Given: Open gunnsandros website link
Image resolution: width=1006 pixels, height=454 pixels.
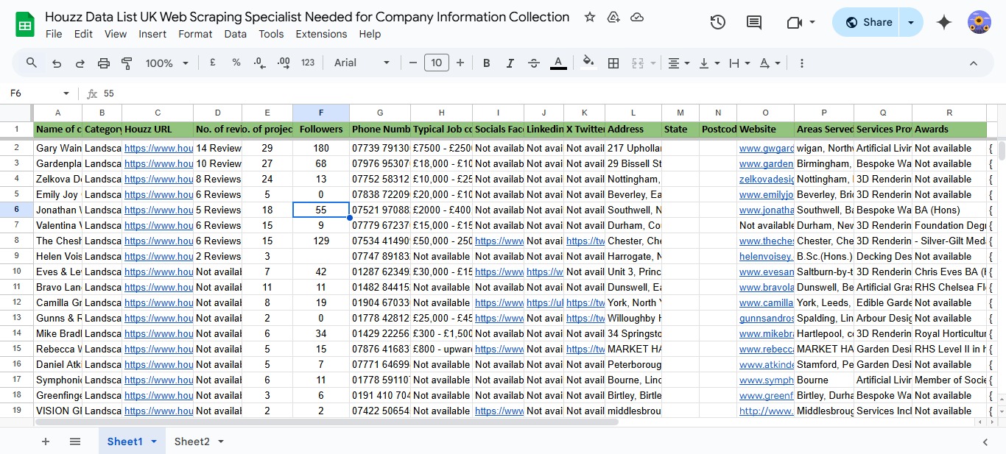Looking at the screenshot, I should click(766, 318).
